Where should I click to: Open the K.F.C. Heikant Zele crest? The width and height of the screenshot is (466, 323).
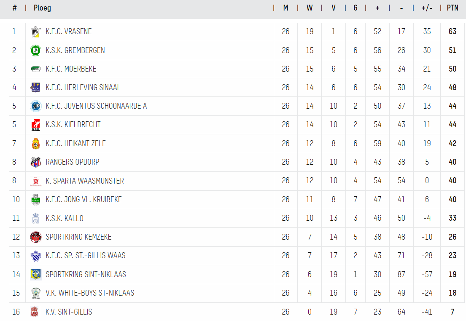tap(36, 143)
